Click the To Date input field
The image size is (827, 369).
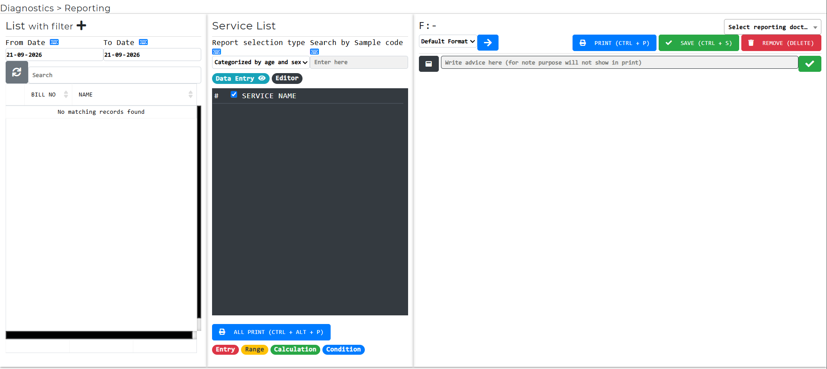tap(152, 55)
